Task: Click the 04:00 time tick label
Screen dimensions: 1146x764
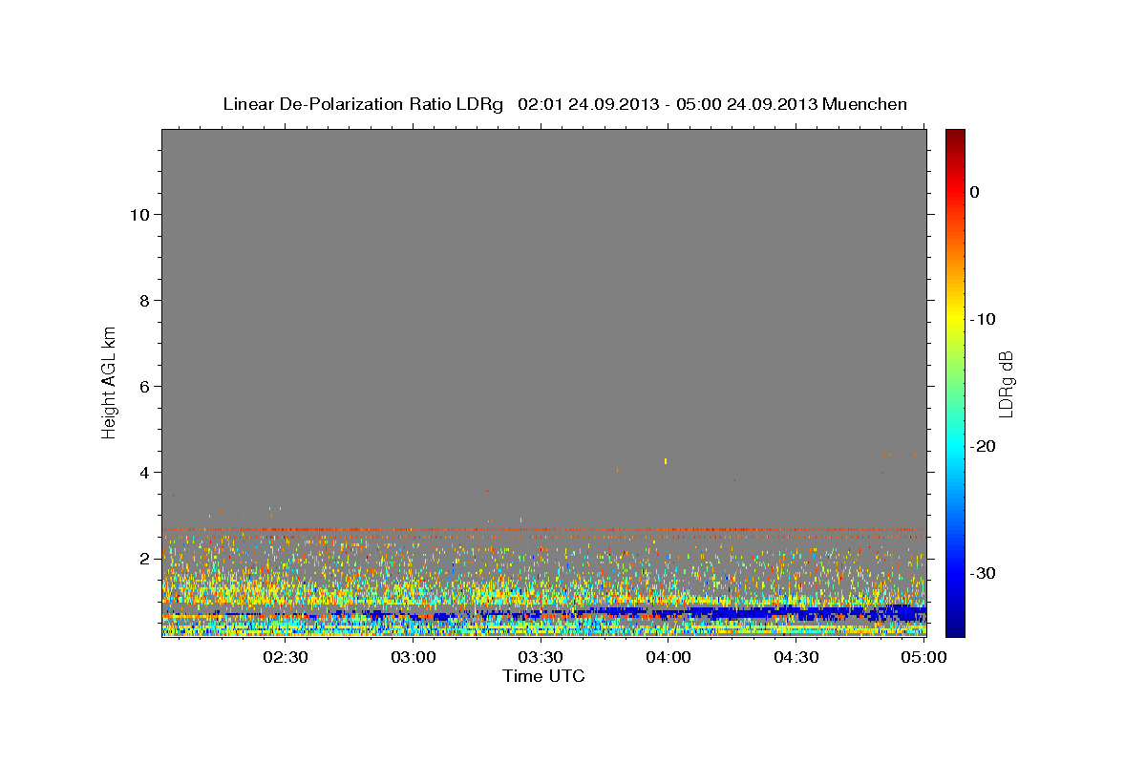Action: (668, 657)
